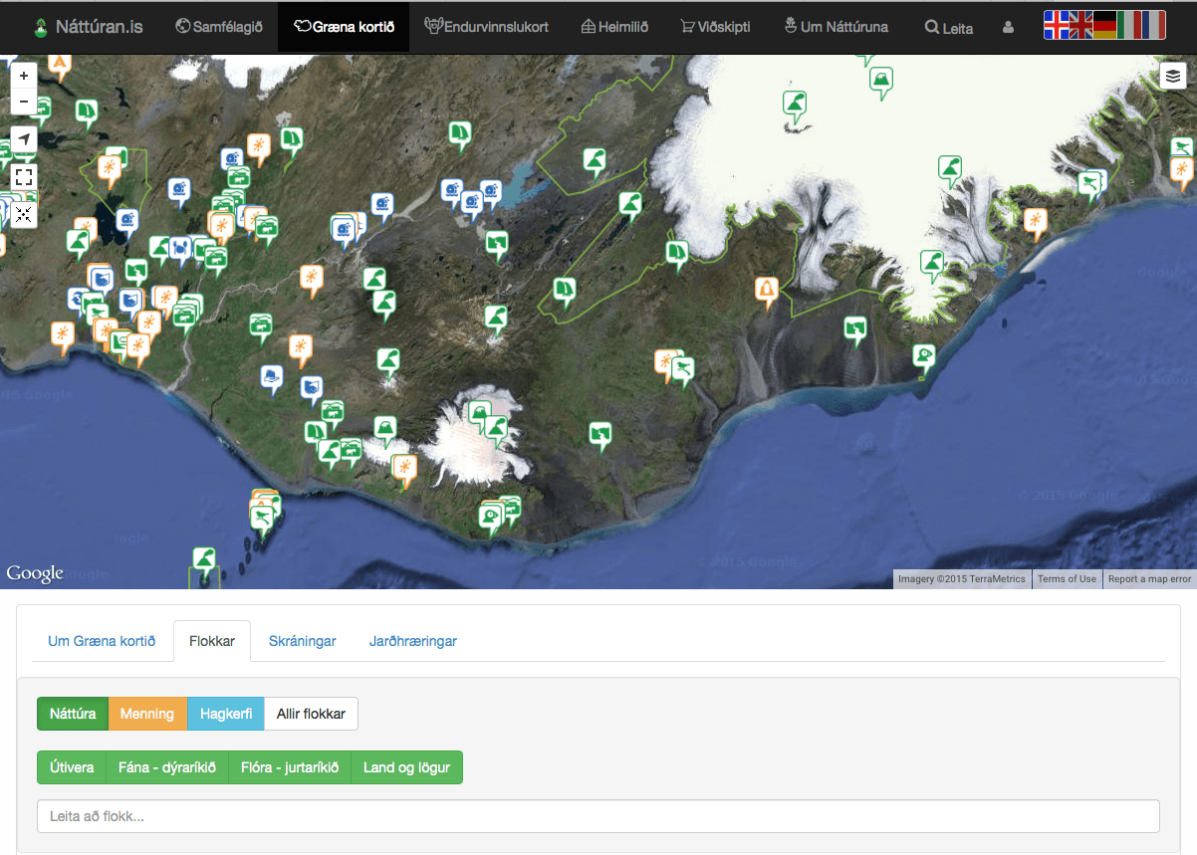Expand the Útivera subcategory

(x=72, y=767)
